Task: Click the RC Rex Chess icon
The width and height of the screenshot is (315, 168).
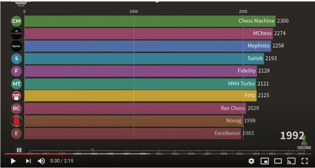Action: pyautogui.click(x=16, y=108)
